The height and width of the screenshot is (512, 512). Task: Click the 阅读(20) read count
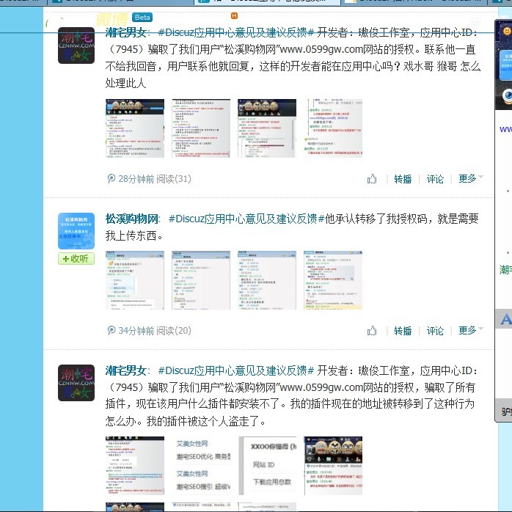(174, 331)
